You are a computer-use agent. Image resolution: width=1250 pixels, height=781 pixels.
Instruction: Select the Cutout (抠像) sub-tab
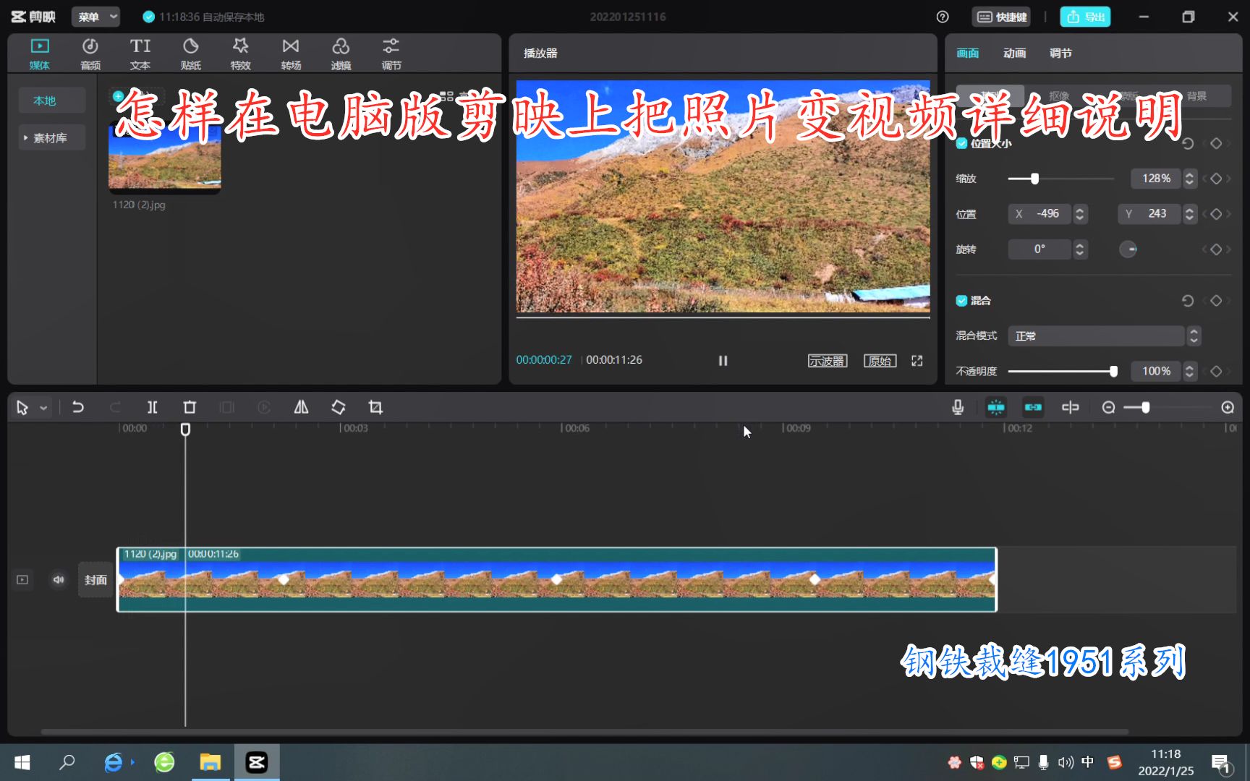1059,95
